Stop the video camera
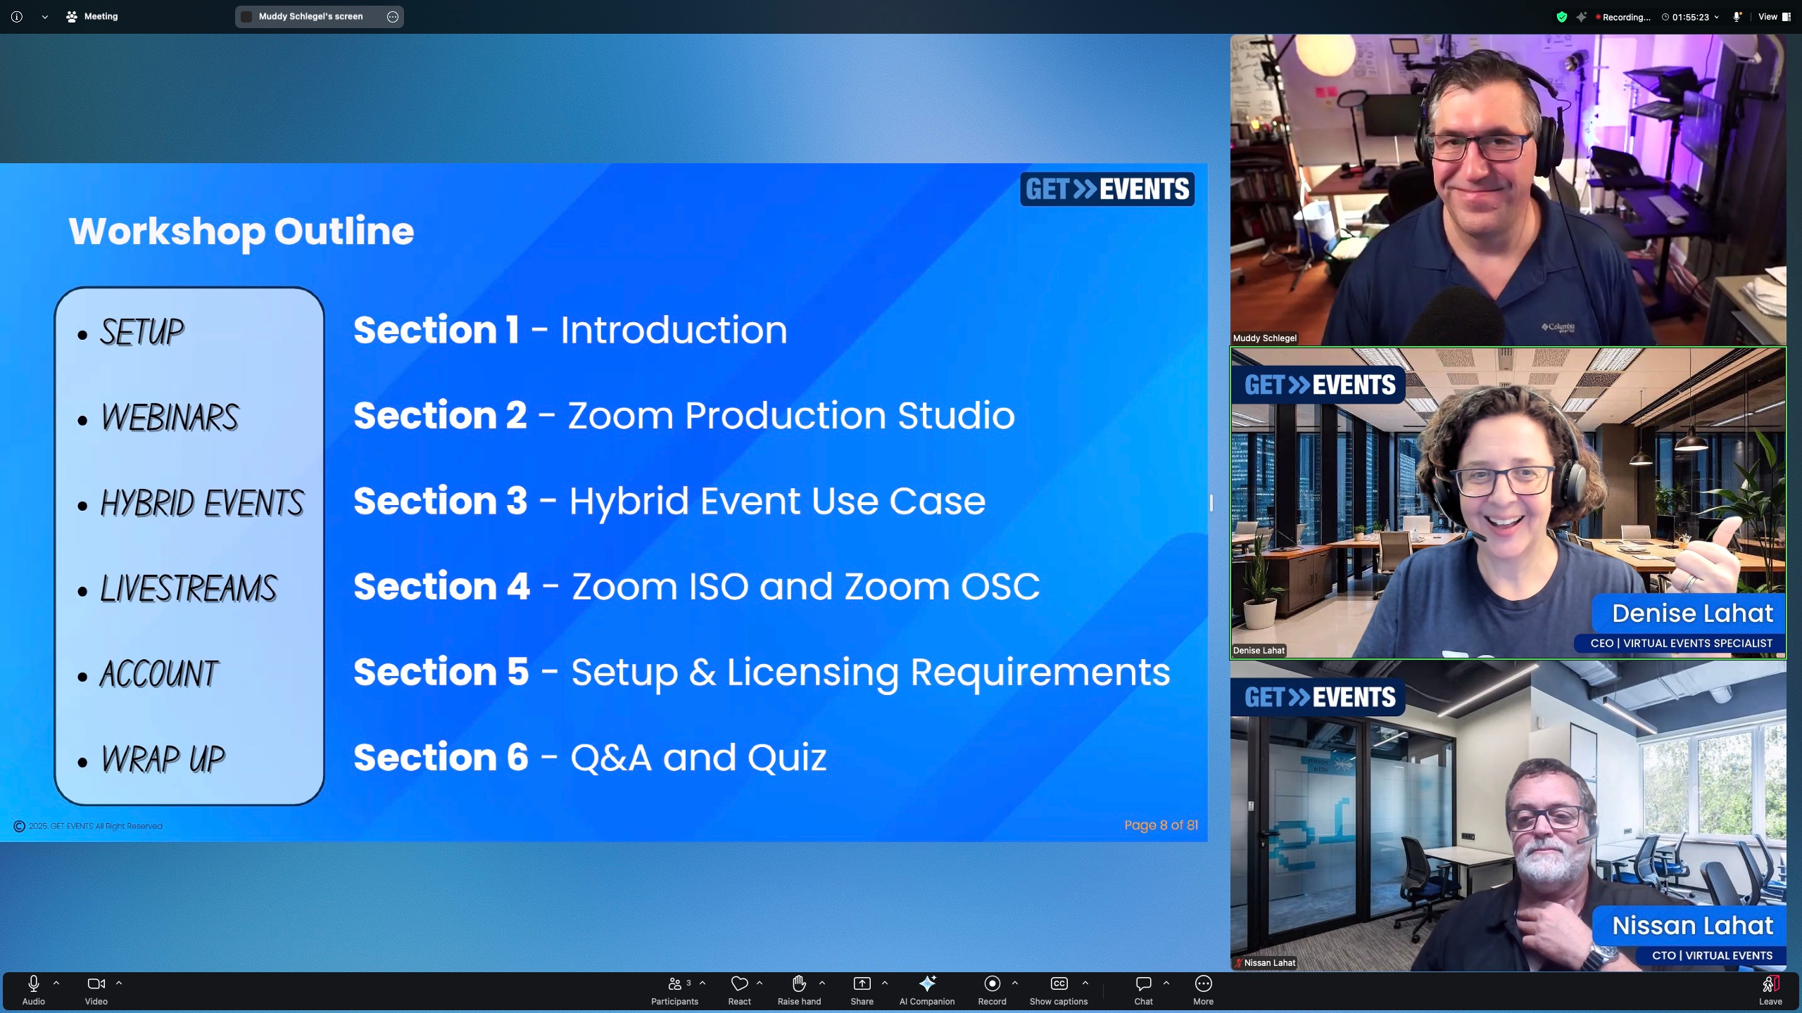 tap(95, 985)
